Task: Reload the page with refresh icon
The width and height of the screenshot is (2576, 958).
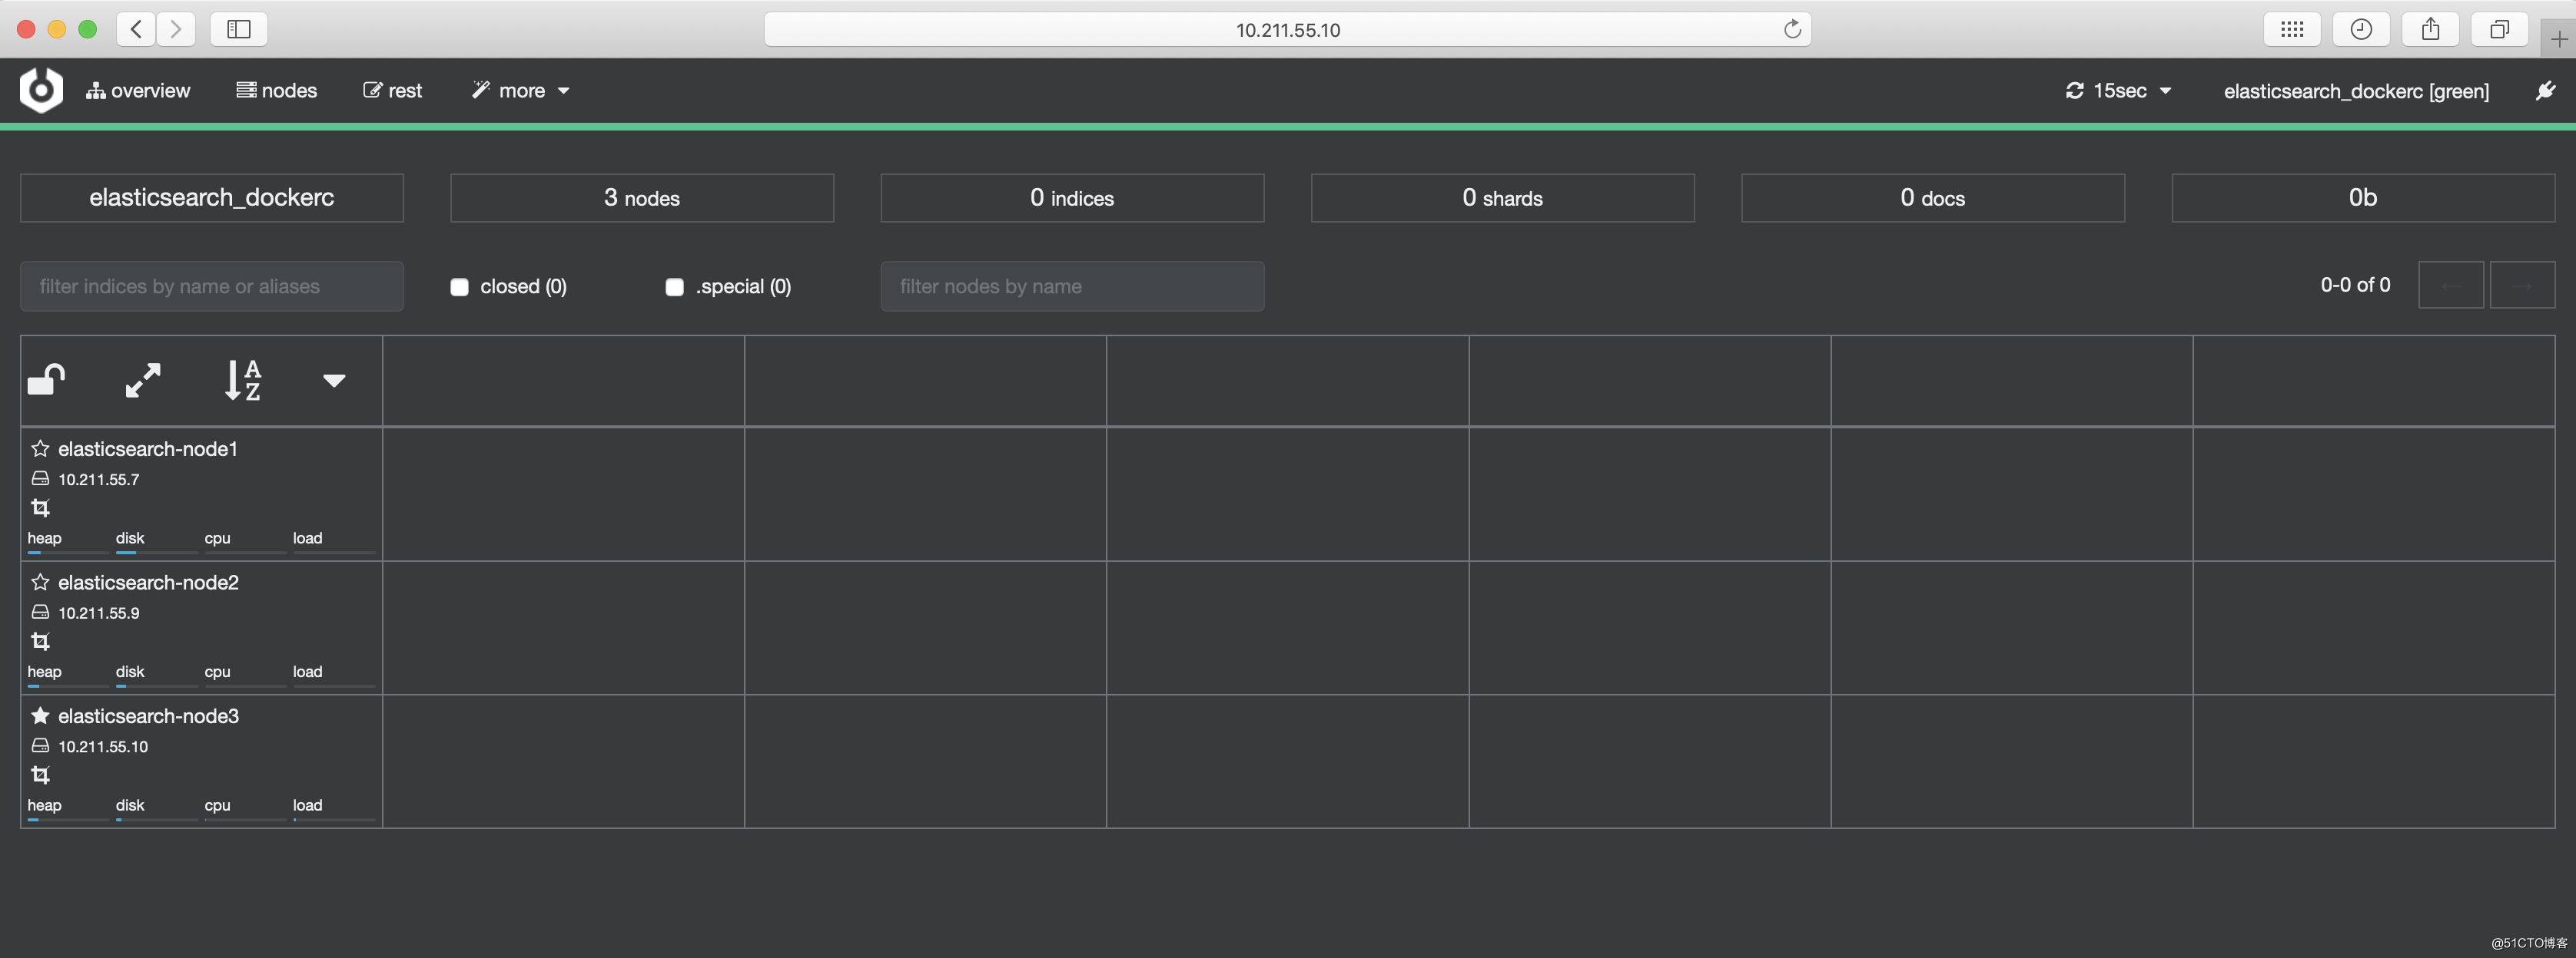Action: pos(1792,29)
